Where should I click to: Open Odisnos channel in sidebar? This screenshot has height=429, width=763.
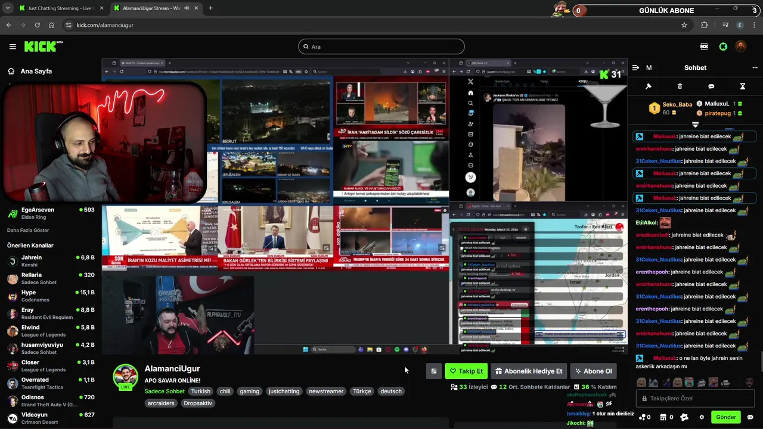51,400
